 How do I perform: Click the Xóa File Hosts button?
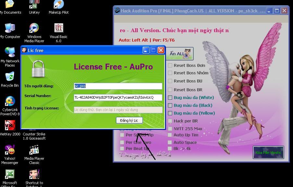(x=268, y=153)
